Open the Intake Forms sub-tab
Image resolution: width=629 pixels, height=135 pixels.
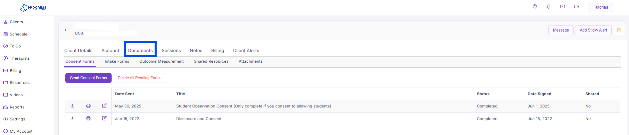pyautogui.click(x=117, y=61)
